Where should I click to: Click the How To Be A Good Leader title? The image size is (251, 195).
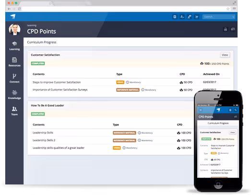[x=48, y=106]
